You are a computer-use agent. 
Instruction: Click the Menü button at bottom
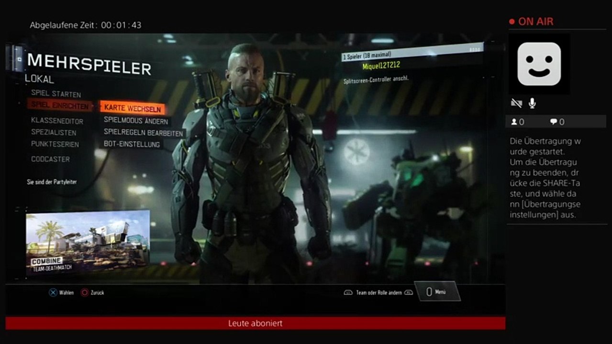[436, 291]
